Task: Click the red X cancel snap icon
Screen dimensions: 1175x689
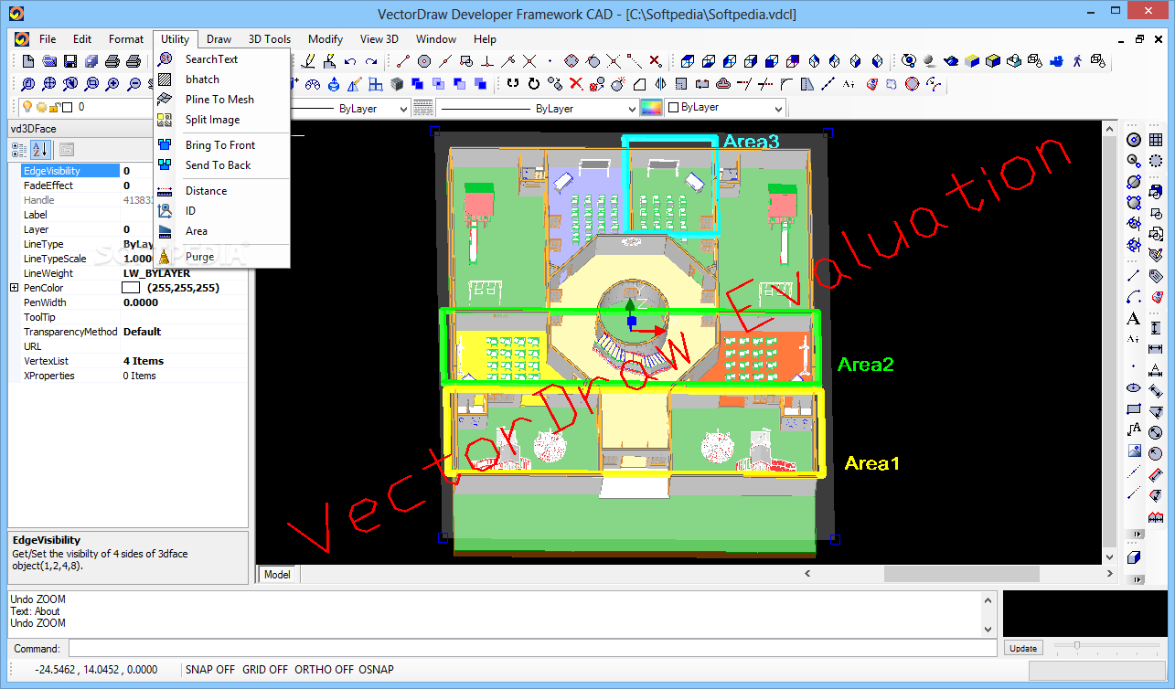Action: point(656,61)
